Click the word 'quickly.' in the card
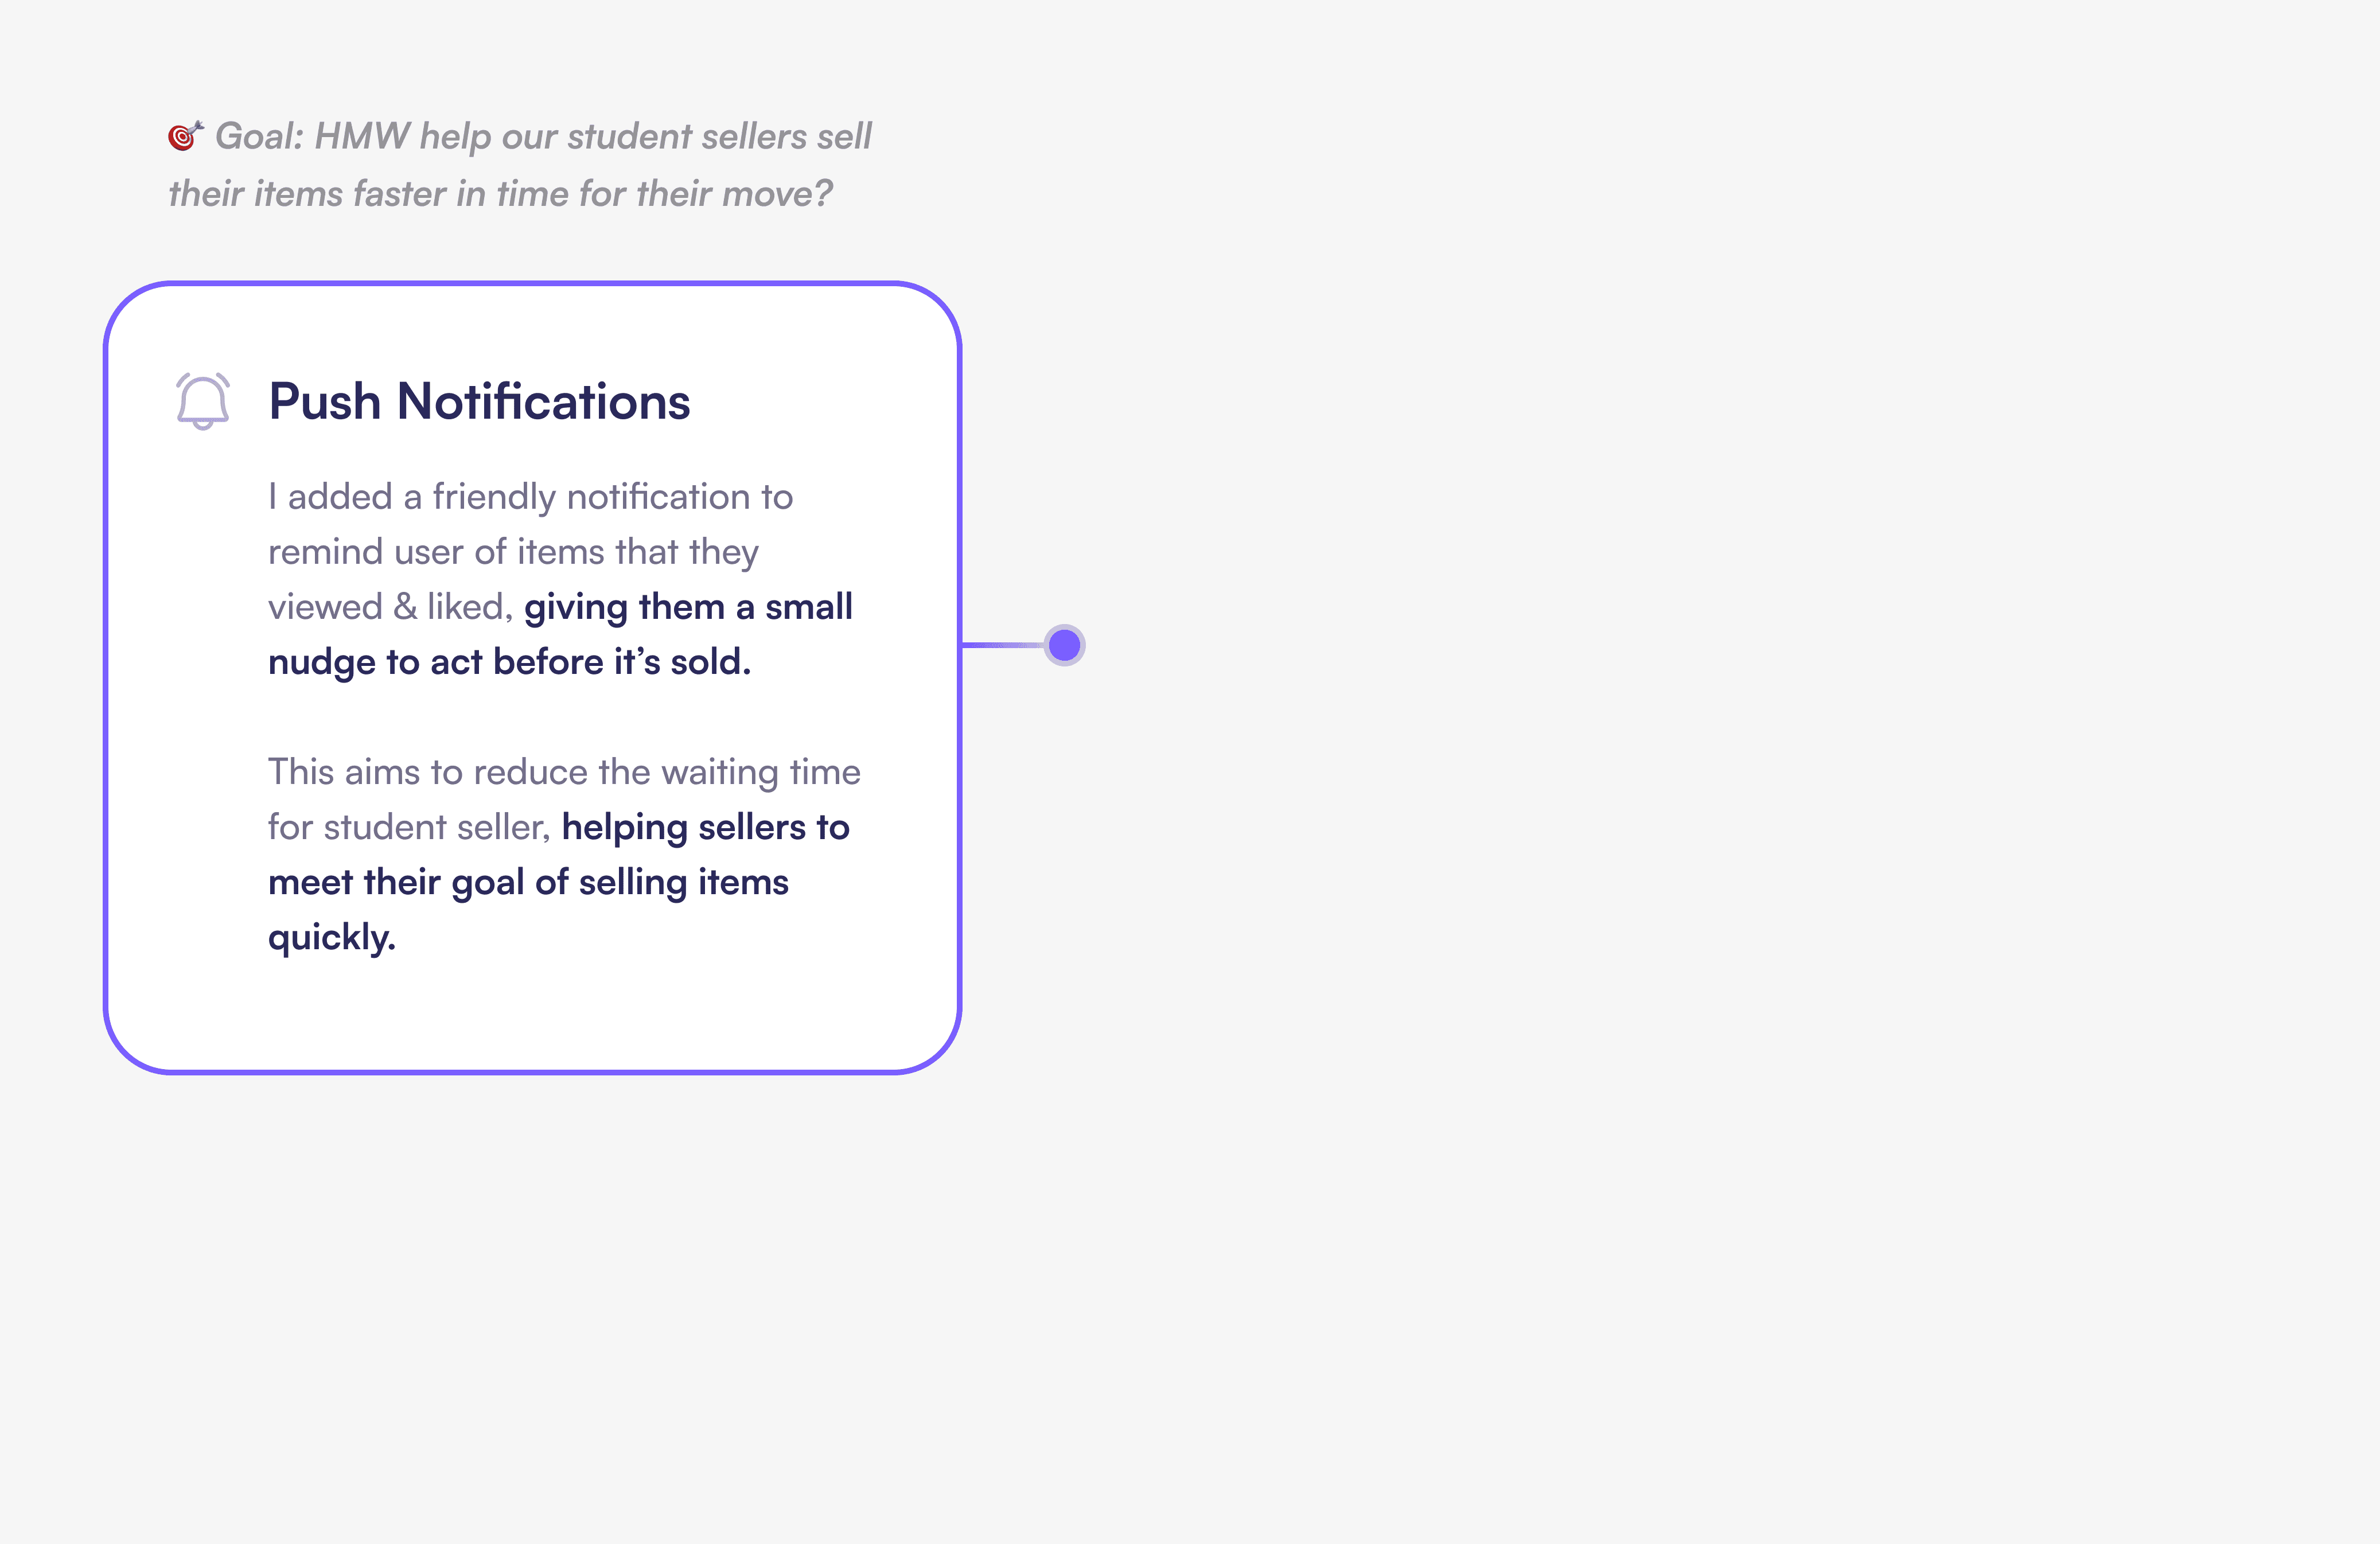 tap(332, 937)
